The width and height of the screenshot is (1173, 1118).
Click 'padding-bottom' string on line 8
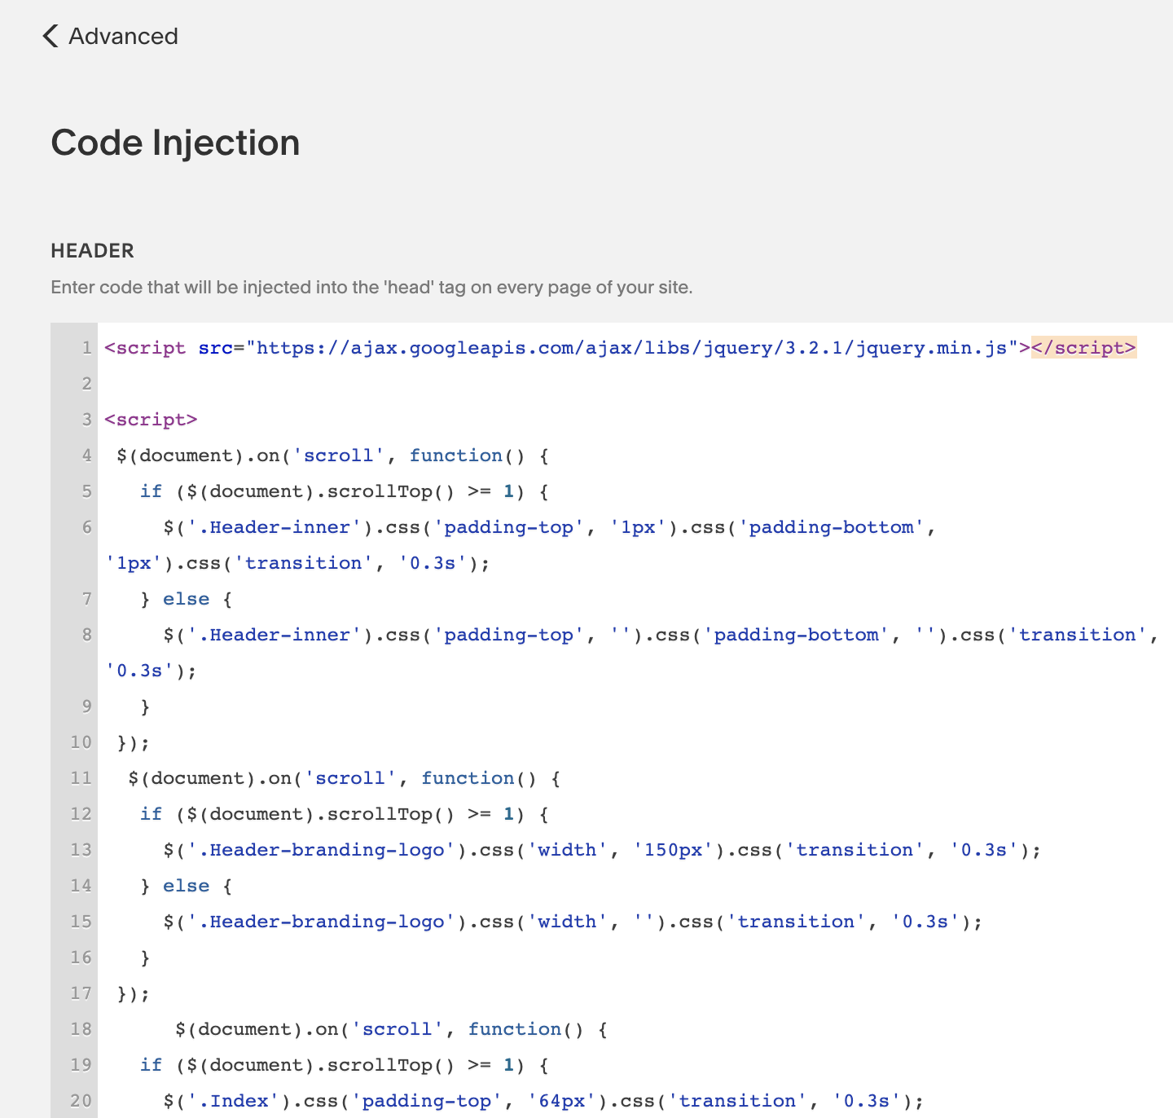click(x=797, y=635)
